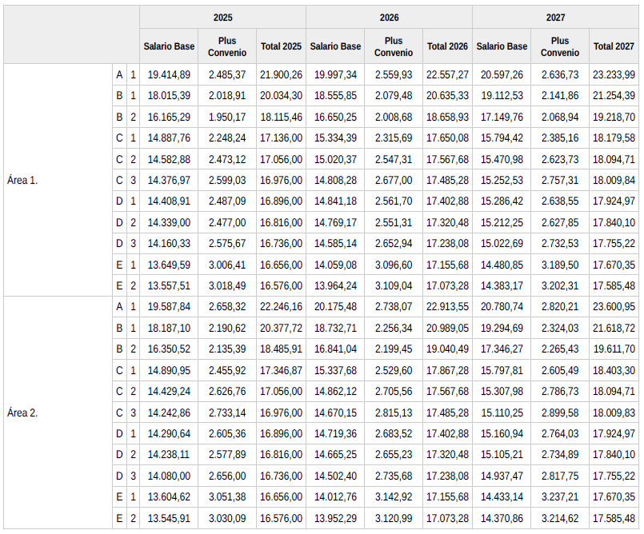The height and width of the screenshot is (534, 644).
Task: Select the cell containing 3.006,41
Action: [227, 265]
